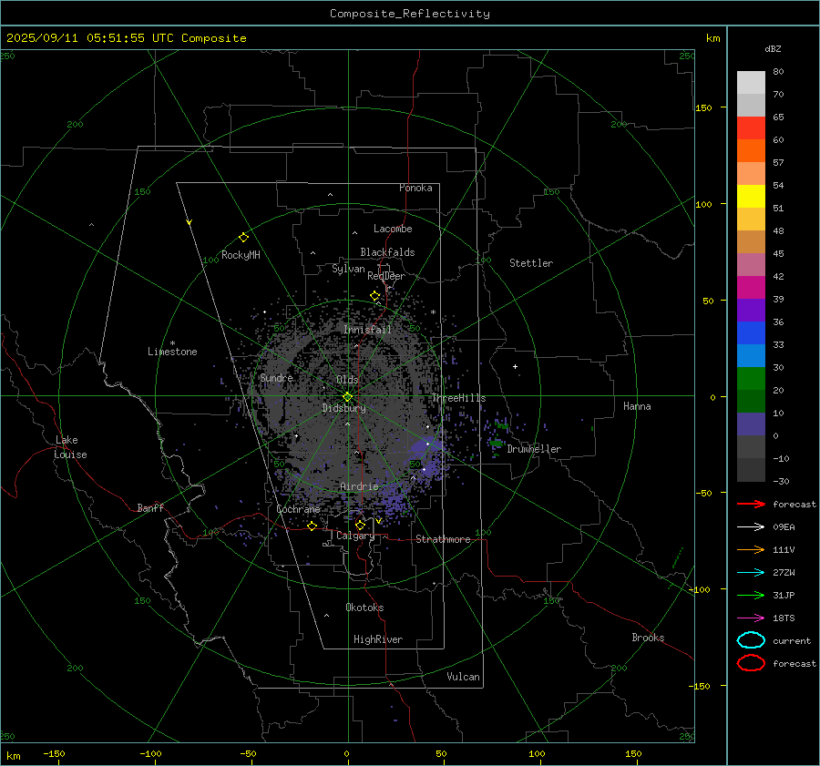Viewport: 820px width, 766px height.
Task: Pick the orange 57–60 dBZ swatch
Action: 751,151
